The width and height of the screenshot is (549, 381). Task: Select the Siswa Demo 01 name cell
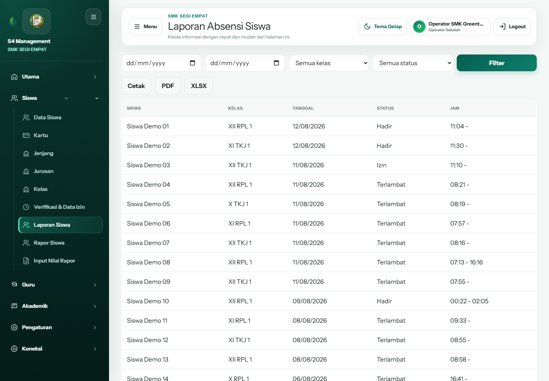(x=148, y=126)
